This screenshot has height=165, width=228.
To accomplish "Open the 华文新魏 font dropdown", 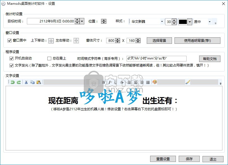I will [162, 22].
